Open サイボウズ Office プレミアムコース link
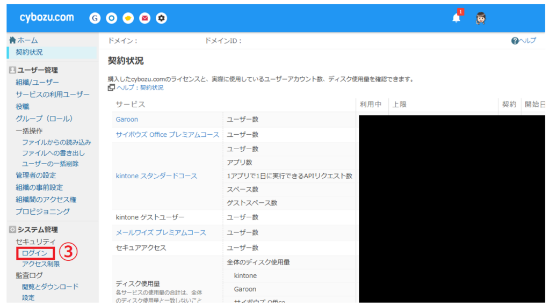 [168, 135]
